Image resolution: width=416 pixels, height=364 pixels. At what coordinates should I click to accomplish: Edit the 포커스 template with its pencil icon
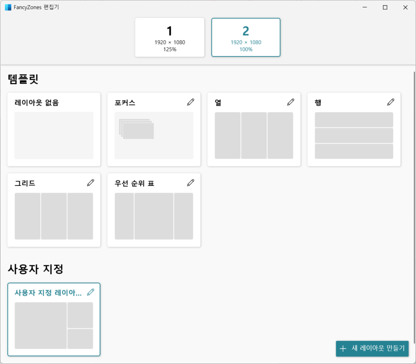click(x=190, y=102)
